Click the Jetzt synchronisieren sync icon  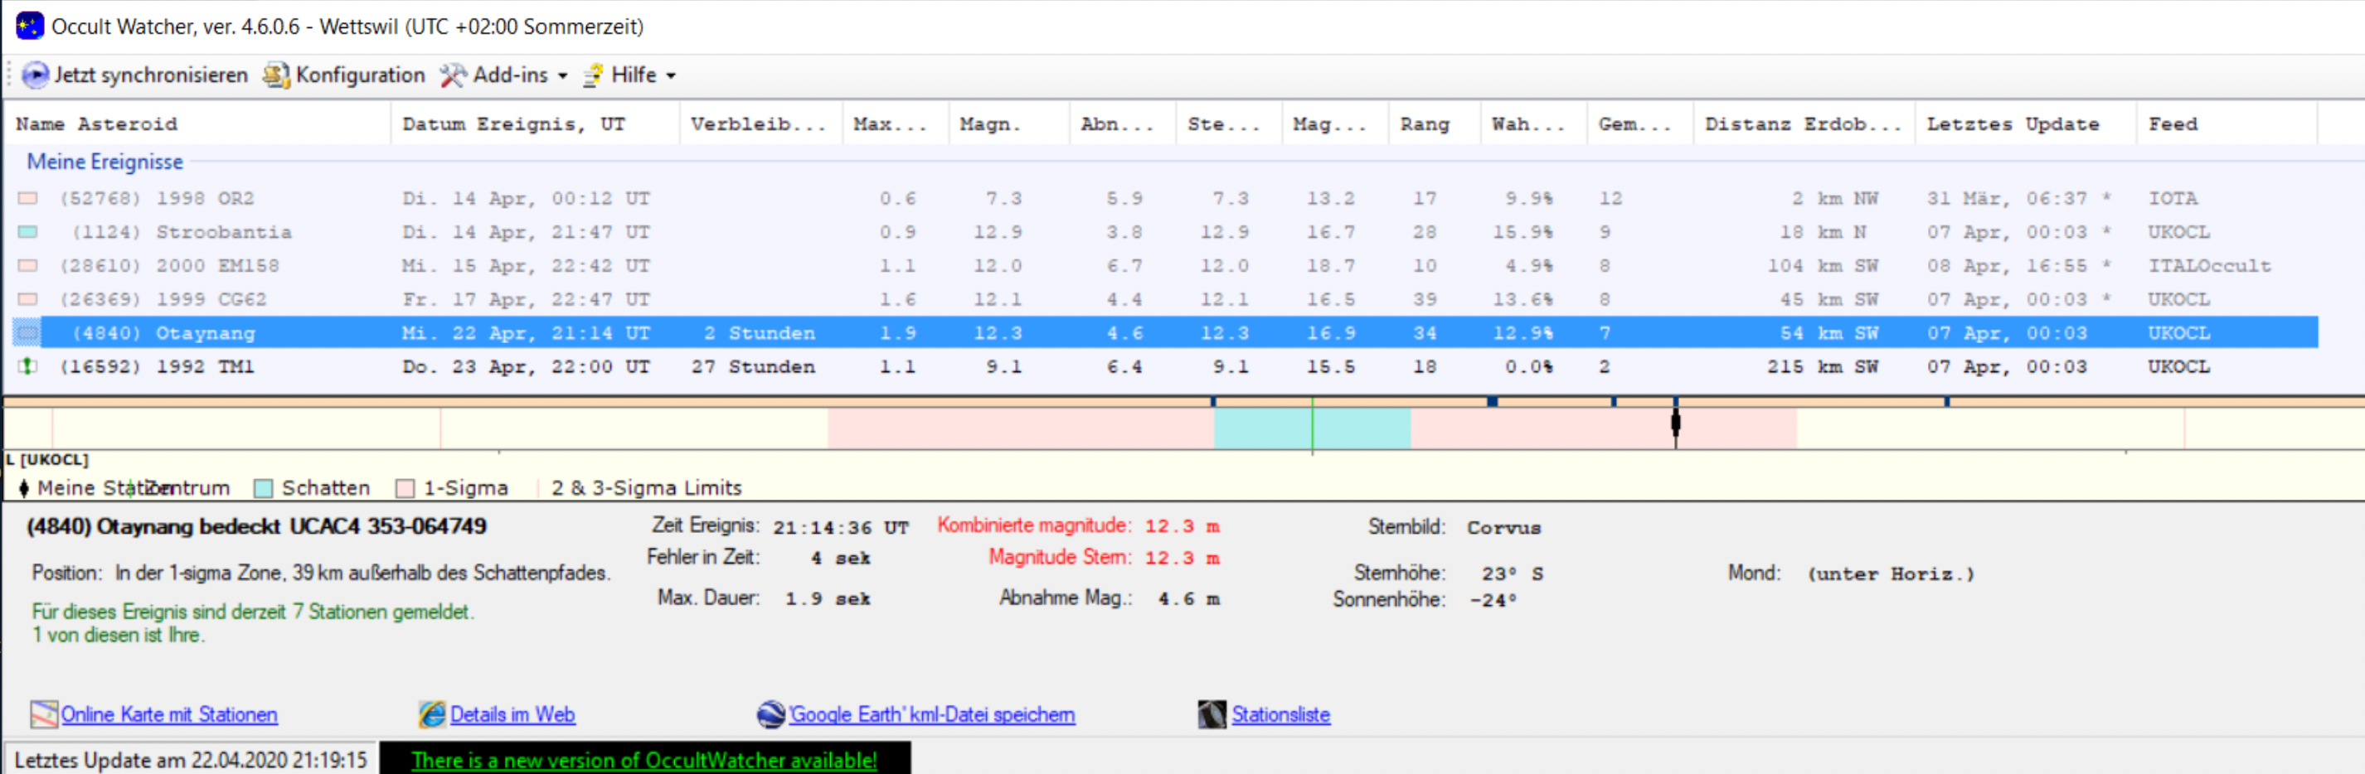pos(35,75)
